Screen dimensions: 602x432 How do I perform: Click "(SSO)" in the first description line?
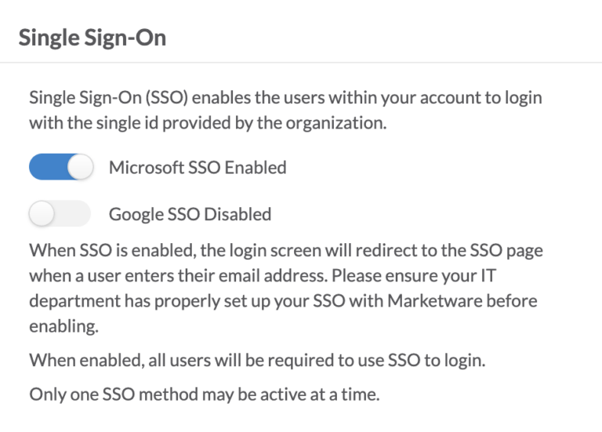pos(167,97)
